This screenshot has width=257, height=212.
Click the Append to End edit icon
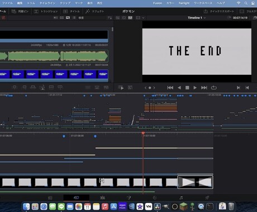(x=24, y=88)
